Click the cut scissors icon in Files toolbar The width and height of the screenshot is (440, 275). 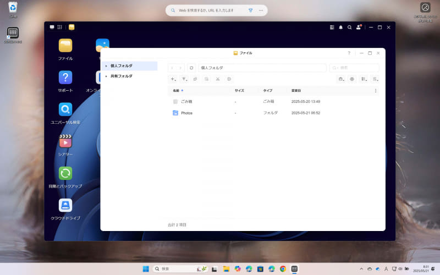tap(218, 79)
